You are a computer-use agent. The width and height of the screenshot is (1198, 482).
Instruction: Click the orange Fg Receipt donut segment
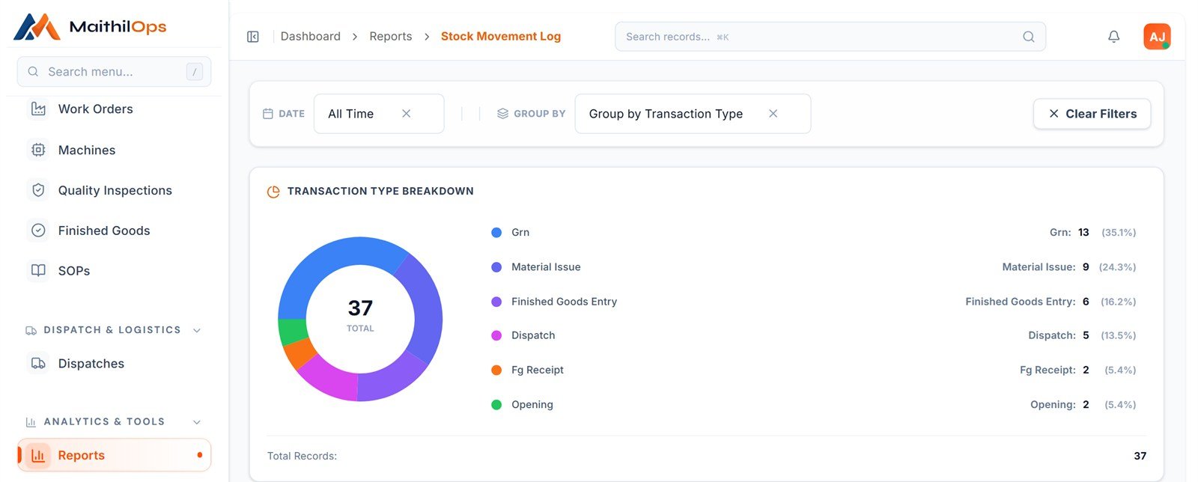[x=301, y=353]
